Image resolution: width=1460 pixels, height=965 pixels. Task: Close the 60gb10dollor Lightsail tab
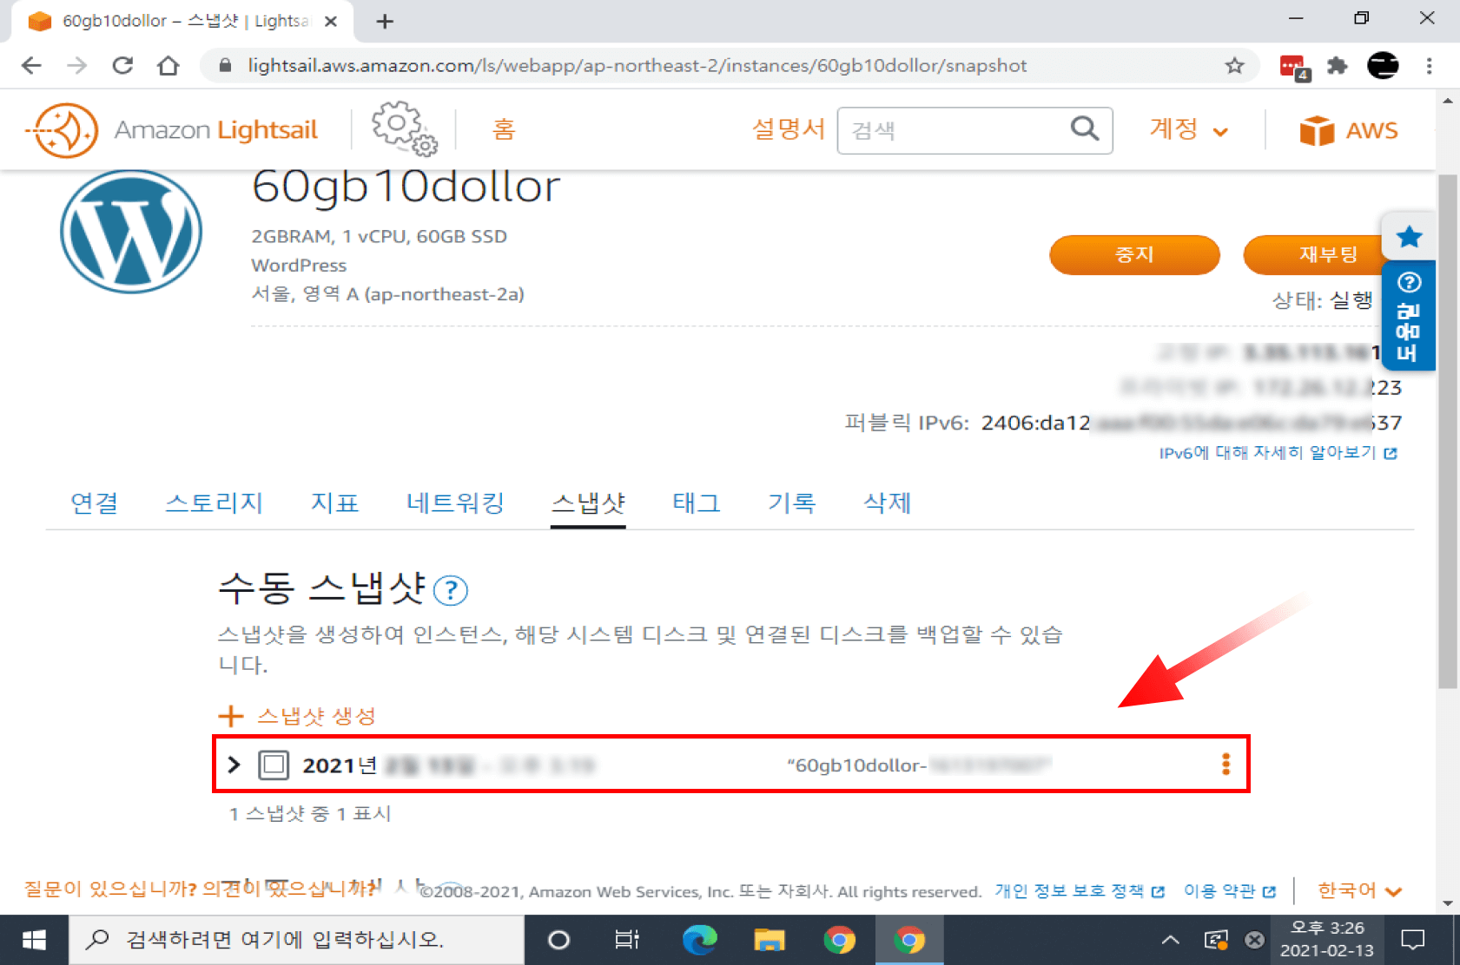click(x=330, y=21)
